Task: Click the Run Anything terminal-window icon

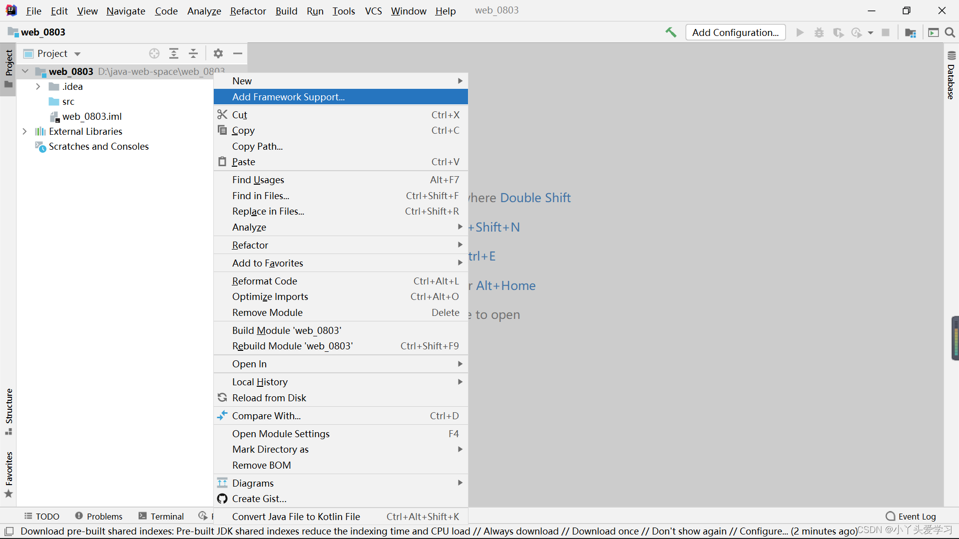Action: coord(934,32)
